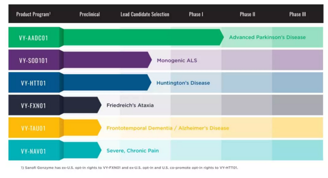Click the green VY-AADC01 progress arrow bar
This screenshot has height=178, width=328.
click(x=143, y=37)
